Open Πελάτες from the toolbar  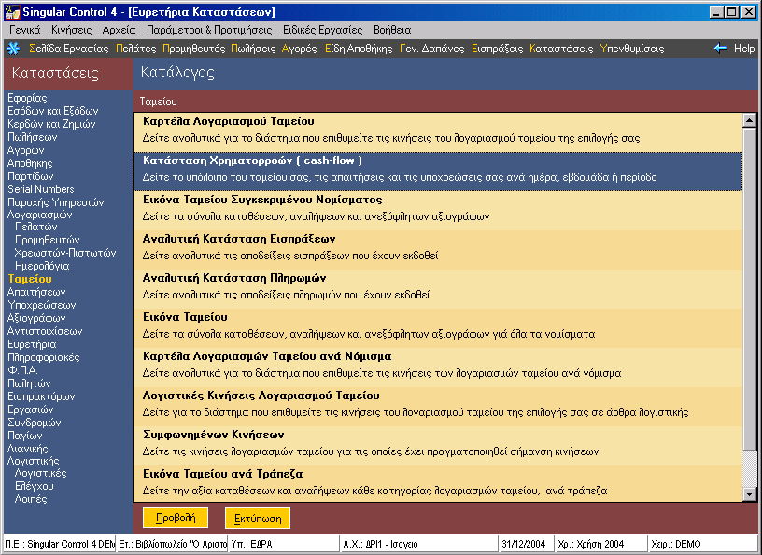tap(136, 49)
